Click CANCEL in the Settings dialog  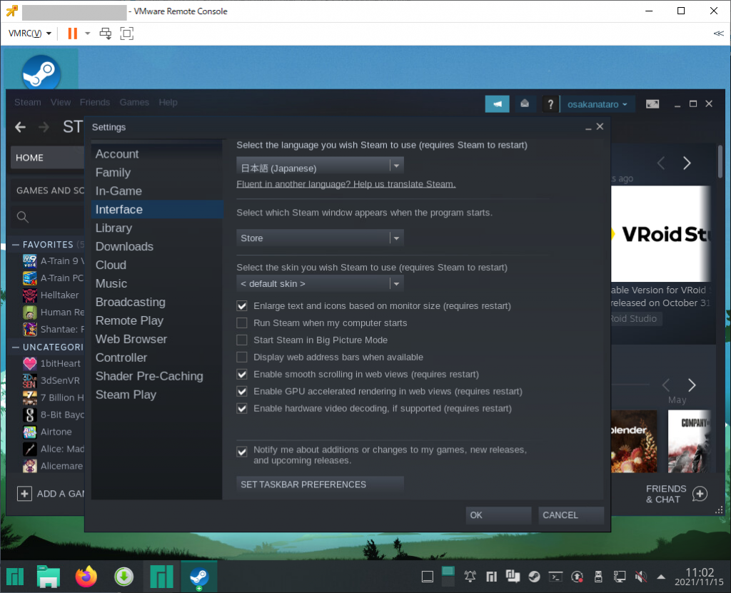571,515
